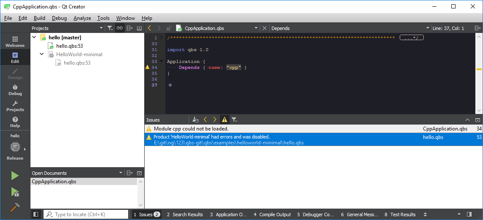The height and width of the screenshot is (220, 483).
Task: Open the Projects view selector dropdown
Action: (x=101, y=28)
